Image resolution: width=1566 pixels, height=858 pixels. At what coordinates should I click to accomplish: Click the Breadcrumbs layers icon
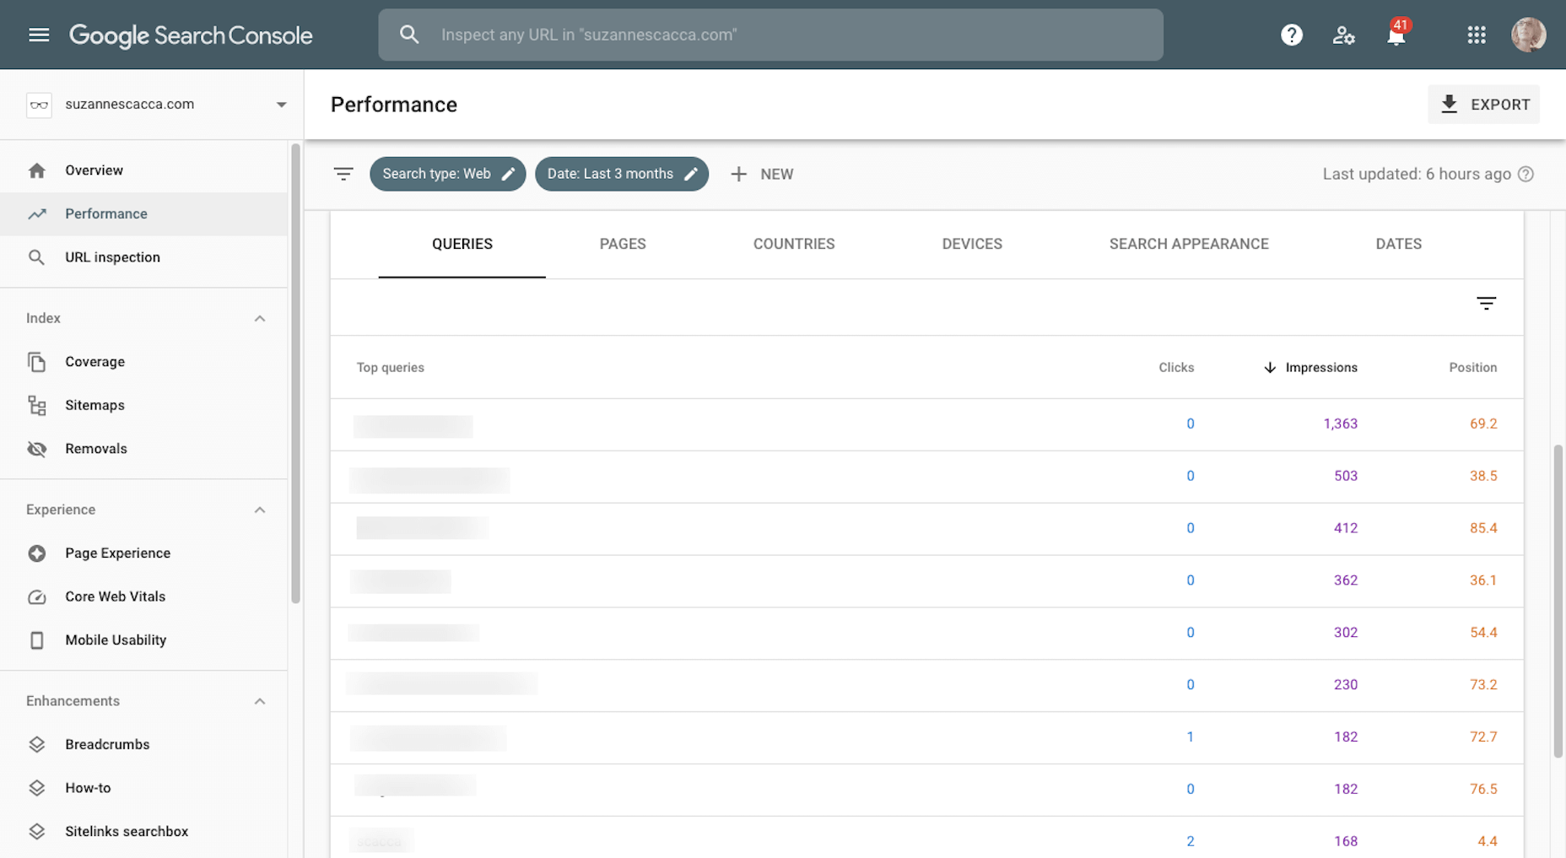click(x=36, y=745)
